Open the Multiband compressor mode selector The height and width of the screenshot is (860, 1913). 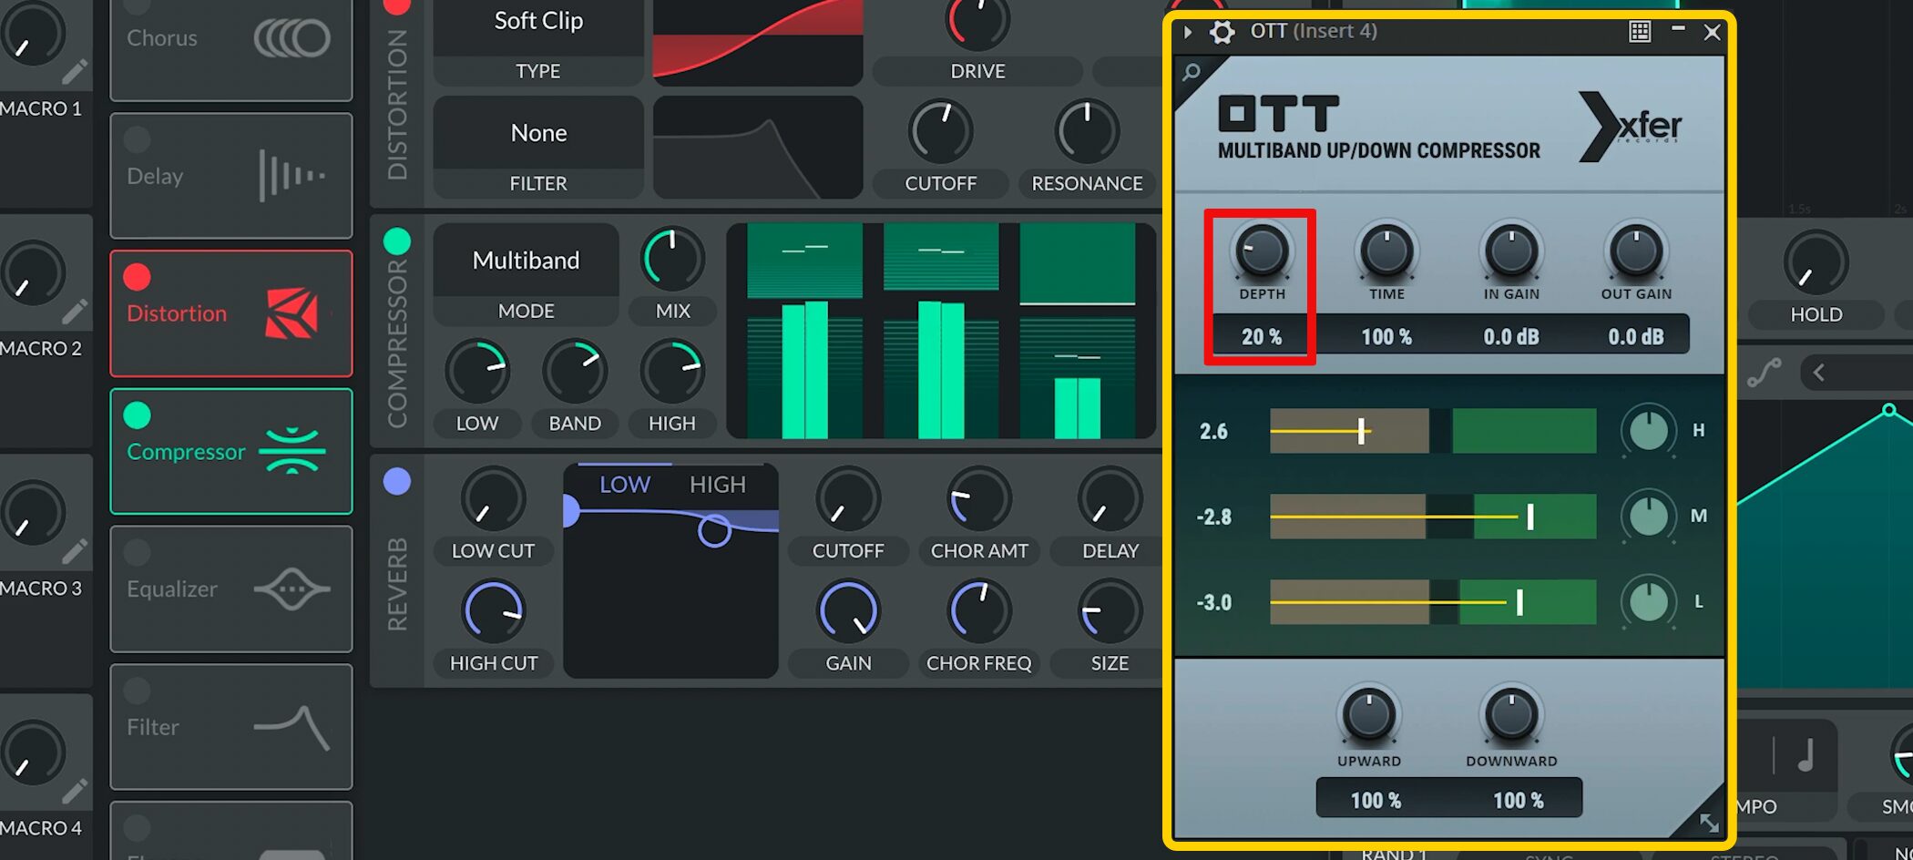(x=527, y=261)
